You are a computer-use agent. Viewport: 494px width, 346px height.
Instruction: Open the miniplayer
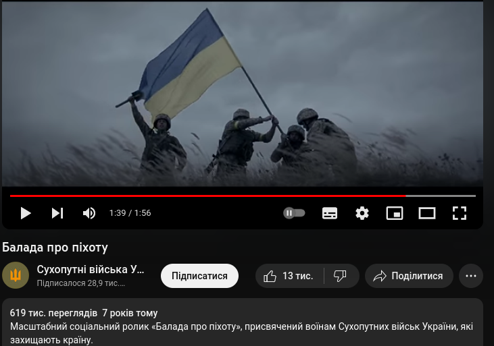(x=395, y=213)
